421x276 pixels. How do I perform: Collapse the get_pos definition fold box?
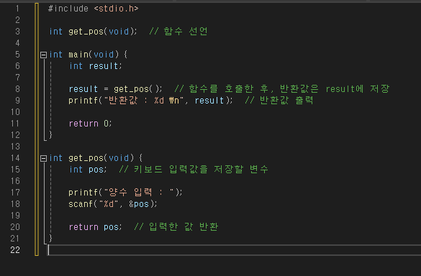43,159
